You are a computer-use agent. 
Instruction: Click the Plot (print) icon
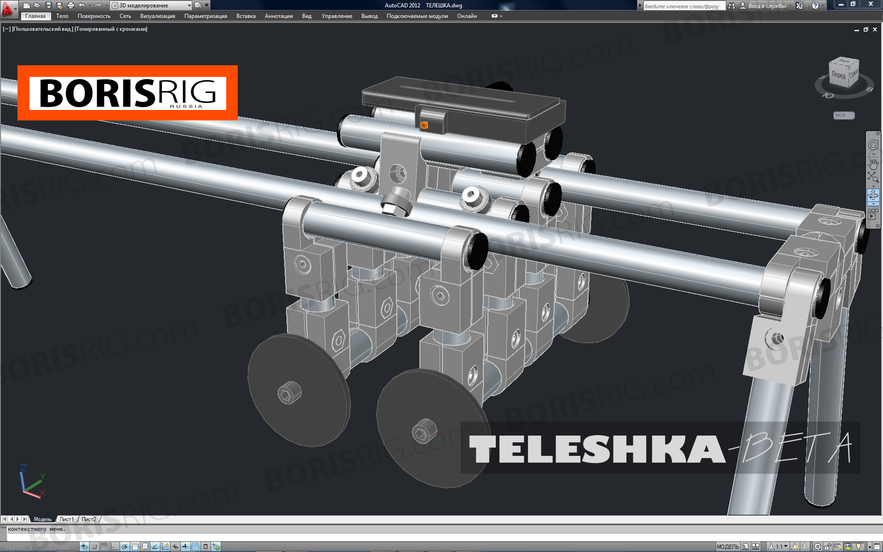click(x=71, y=6)
